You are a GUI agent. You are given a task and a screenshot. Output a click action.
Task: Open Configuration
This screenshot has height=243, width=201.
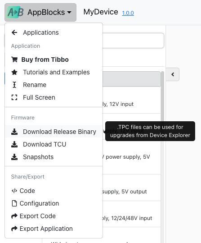(54, 203)
